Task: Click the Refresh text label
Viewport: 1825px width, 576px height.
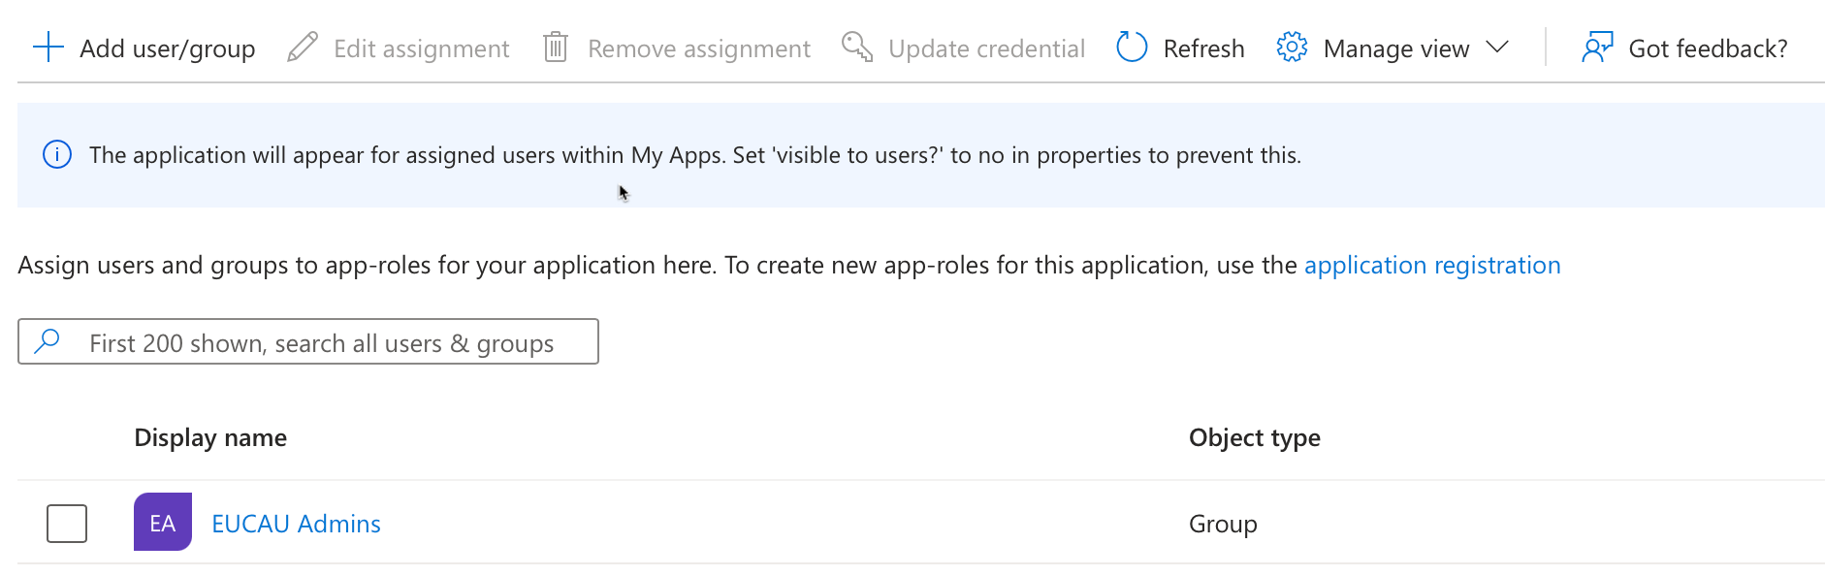Action: (1203, 48)
